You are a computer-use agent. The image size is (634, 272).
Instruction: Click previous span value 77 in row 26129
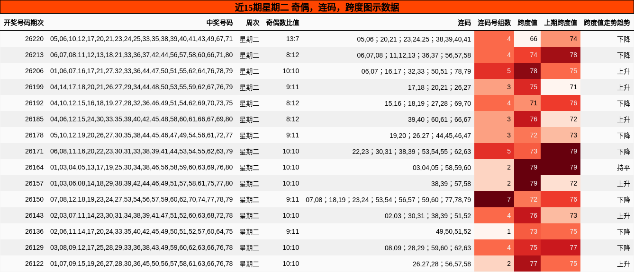pos(561,247)
